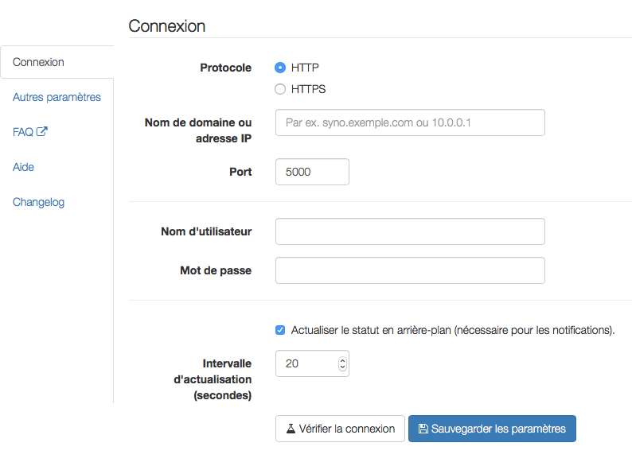This screenshot has height=466, width=632.
Task: Toggle the Actualiser le statut en arrière-plan checkbox
Action: [x=280, y=330]
